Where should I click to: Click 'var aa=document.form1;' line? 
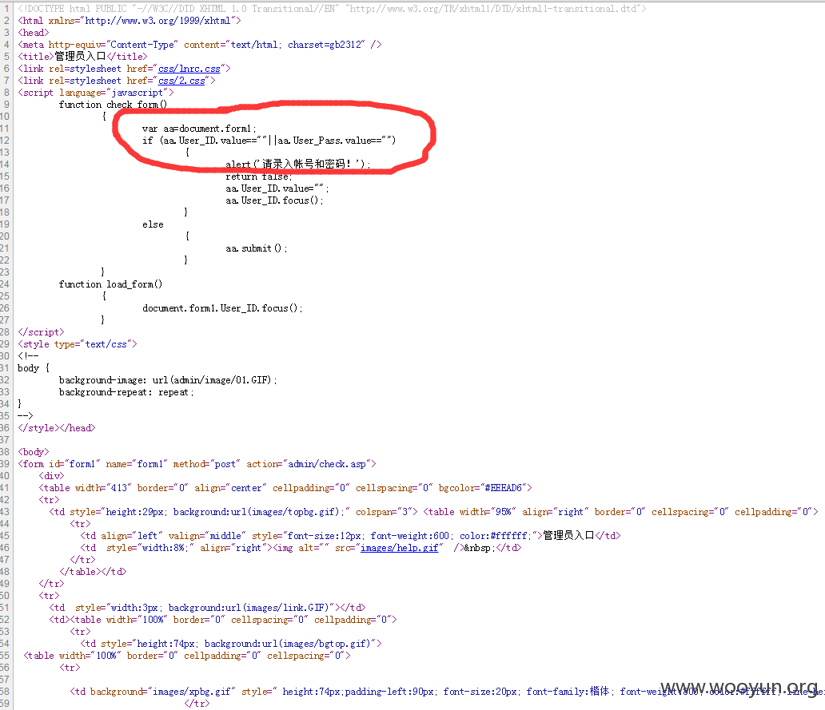pos(199,129)
